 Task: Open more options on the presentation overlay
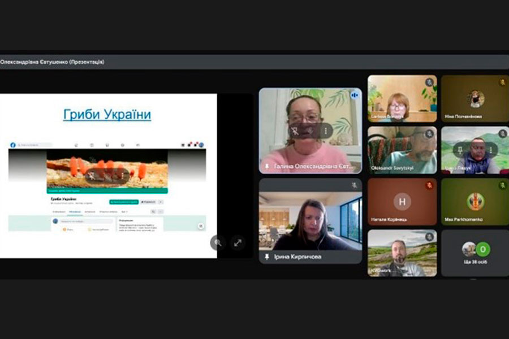[122, 176]
